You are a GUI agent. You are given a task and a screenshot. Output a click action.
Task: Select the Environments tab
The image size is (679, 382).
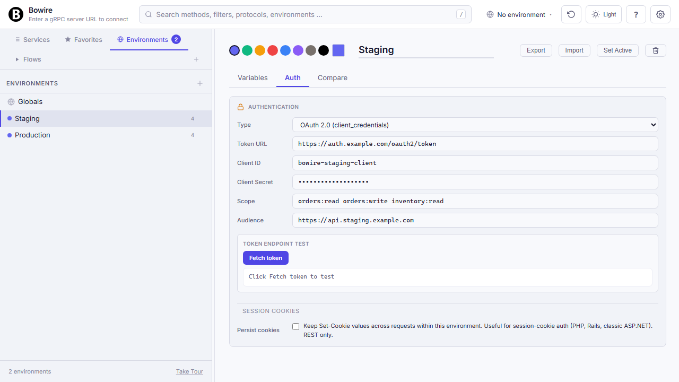(x=149, y=40)
